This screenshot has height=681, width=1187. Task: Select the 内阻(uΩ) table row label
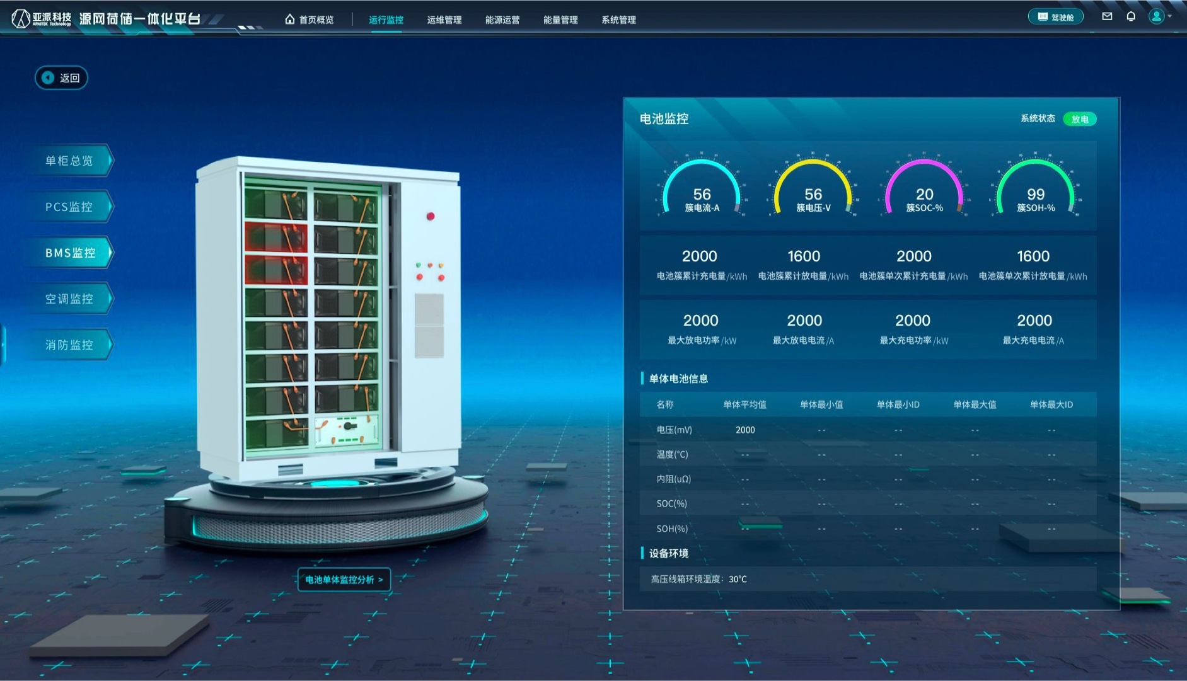click(x=673, y=479)
